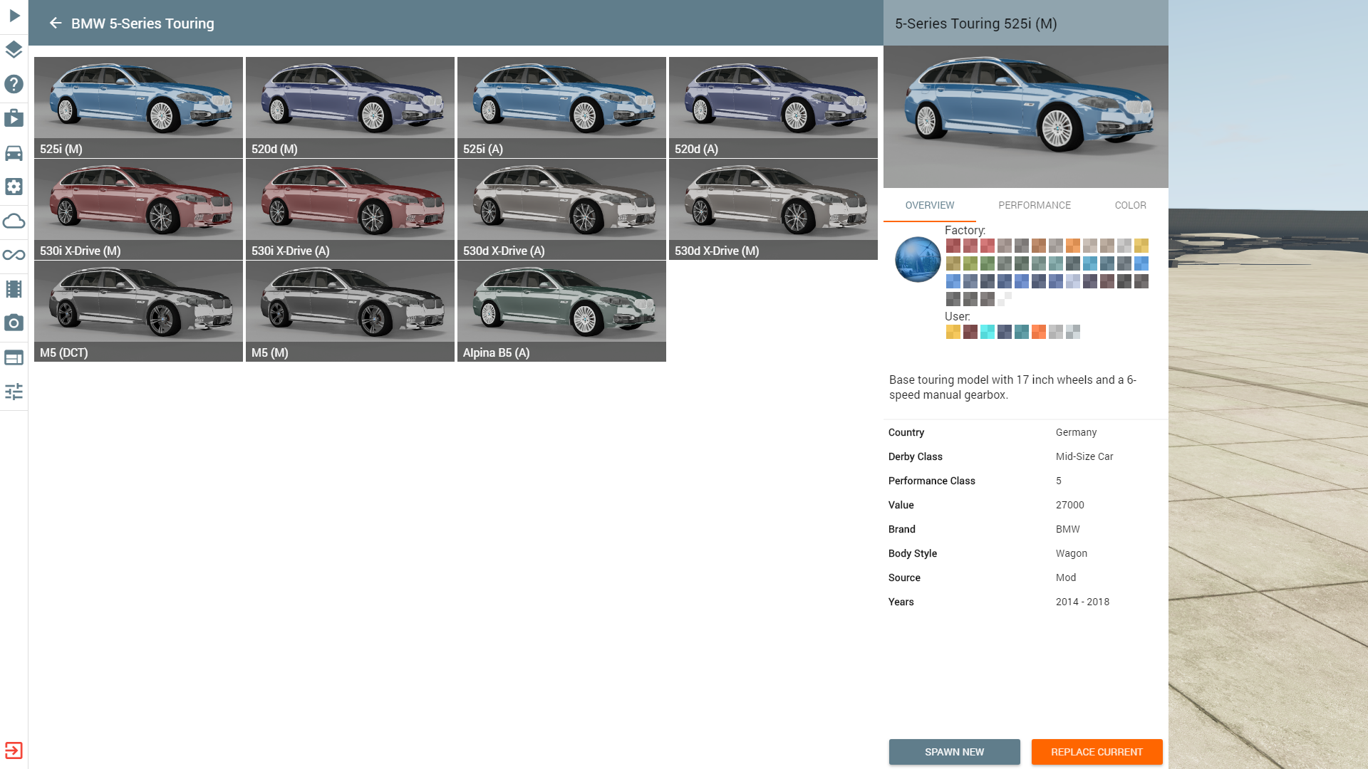
Task: Select the M5 (DCT) configuration thumbnail
Action: (138, 311)
